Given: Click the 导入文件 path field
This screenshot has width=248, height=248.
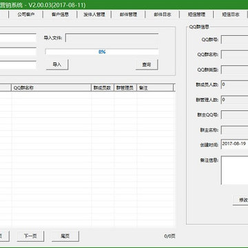Looking at the screenshot, I should click(x=112, y=38).
